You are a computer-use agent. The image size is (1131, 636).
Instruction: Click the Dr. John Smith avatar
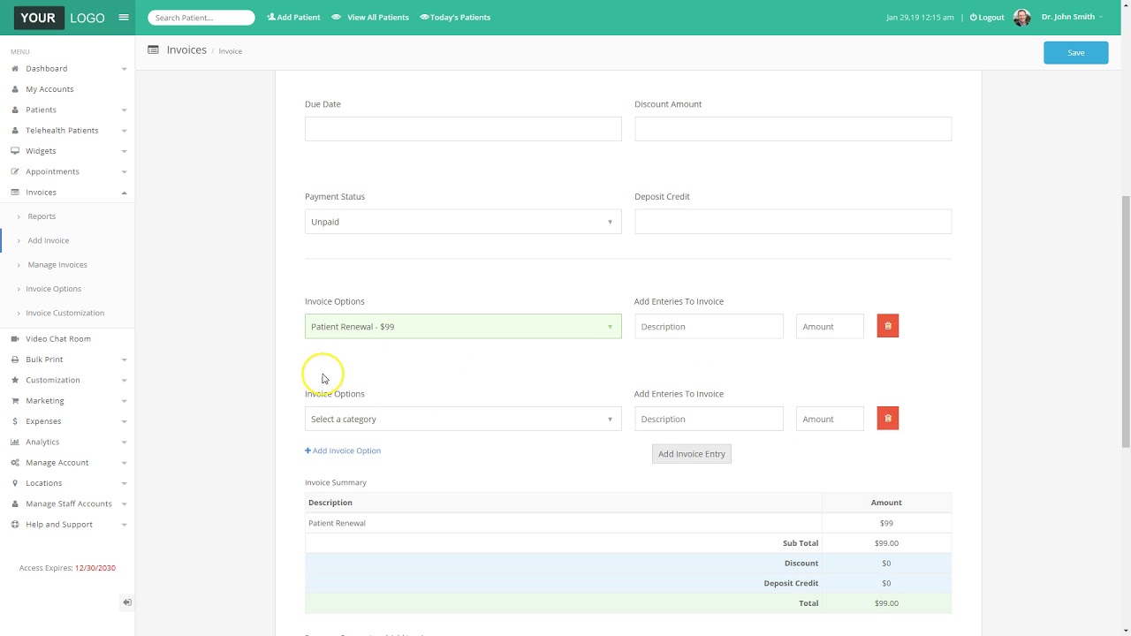click(x=1022, y=18)
